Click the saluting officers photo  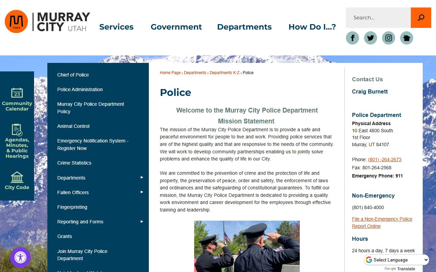(x=247, y=246)
